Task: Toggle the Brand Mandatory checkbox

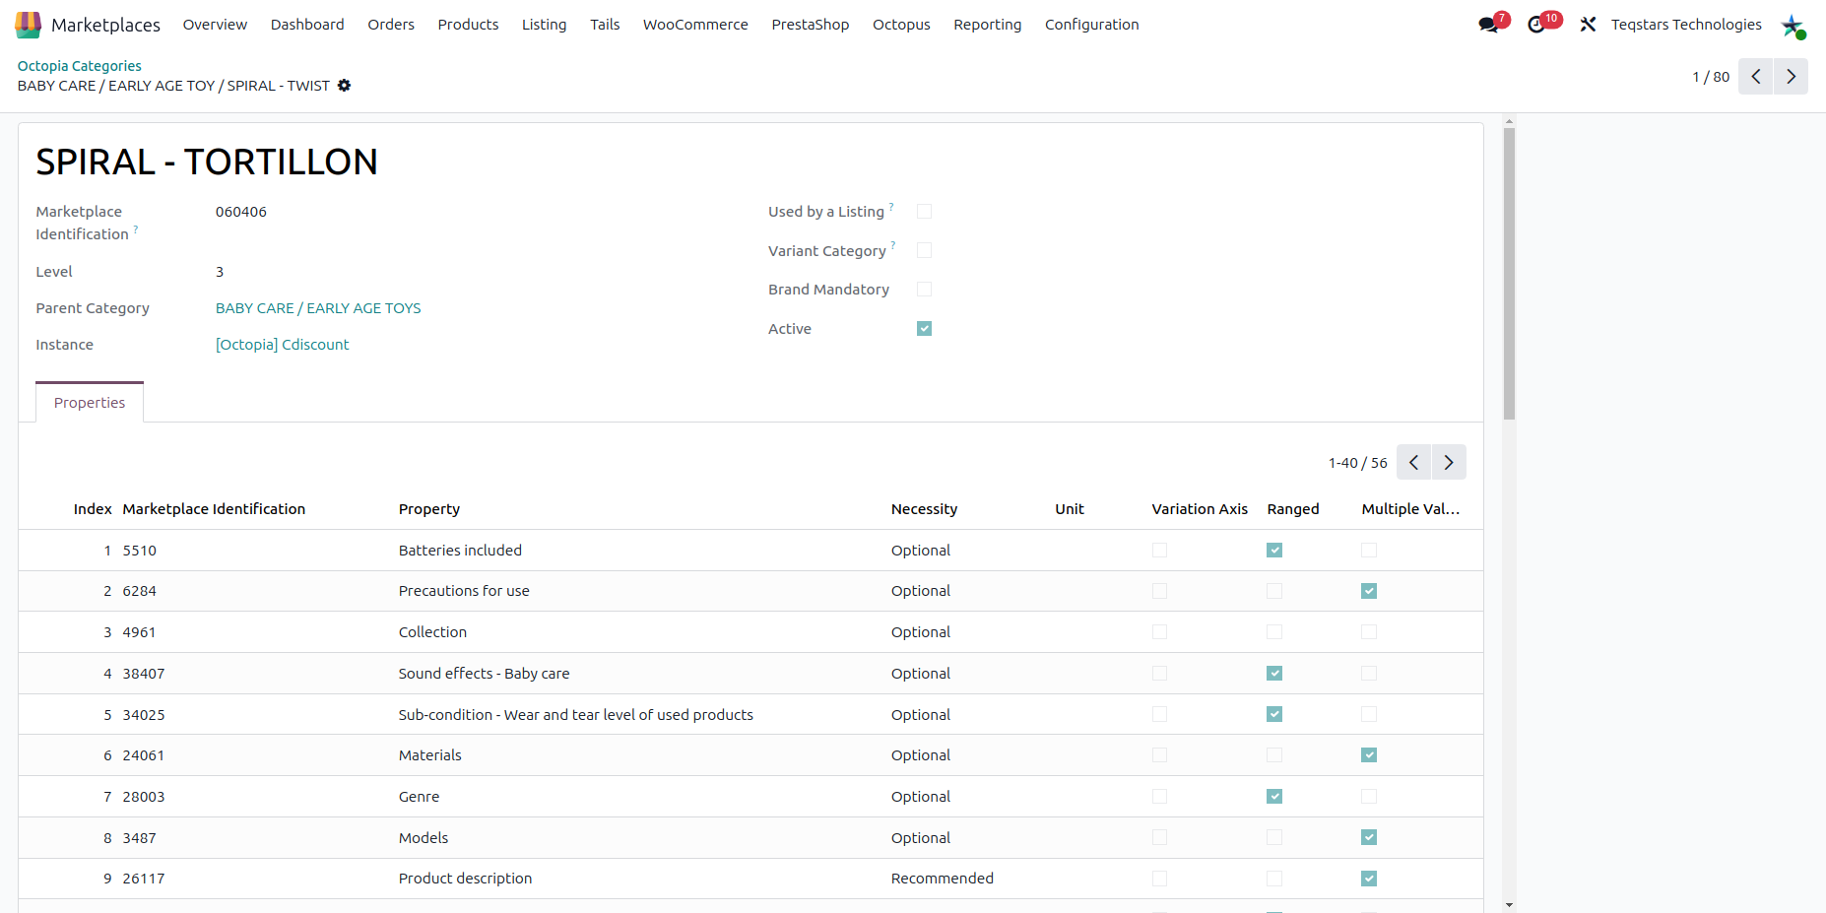Action: (924, 290)
